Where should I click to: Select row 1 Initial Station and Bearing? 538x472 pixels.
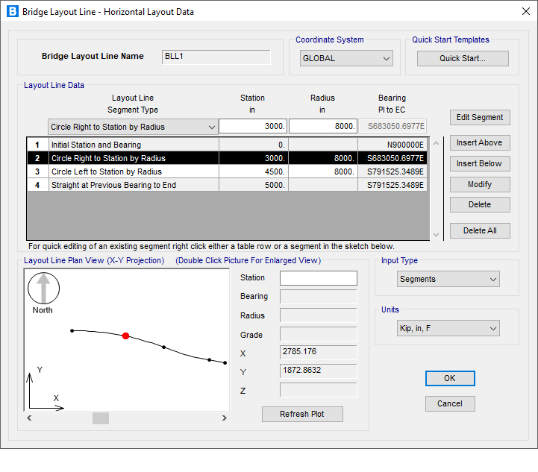coord(134,145)
